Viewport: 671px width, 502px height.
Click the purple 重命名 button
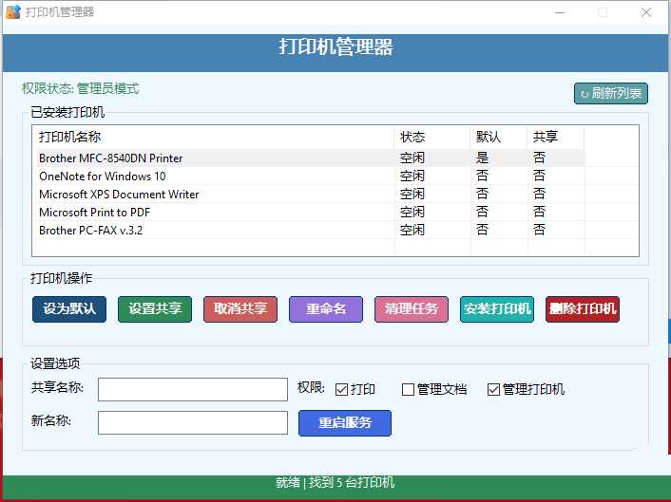(x=326, y=309)
